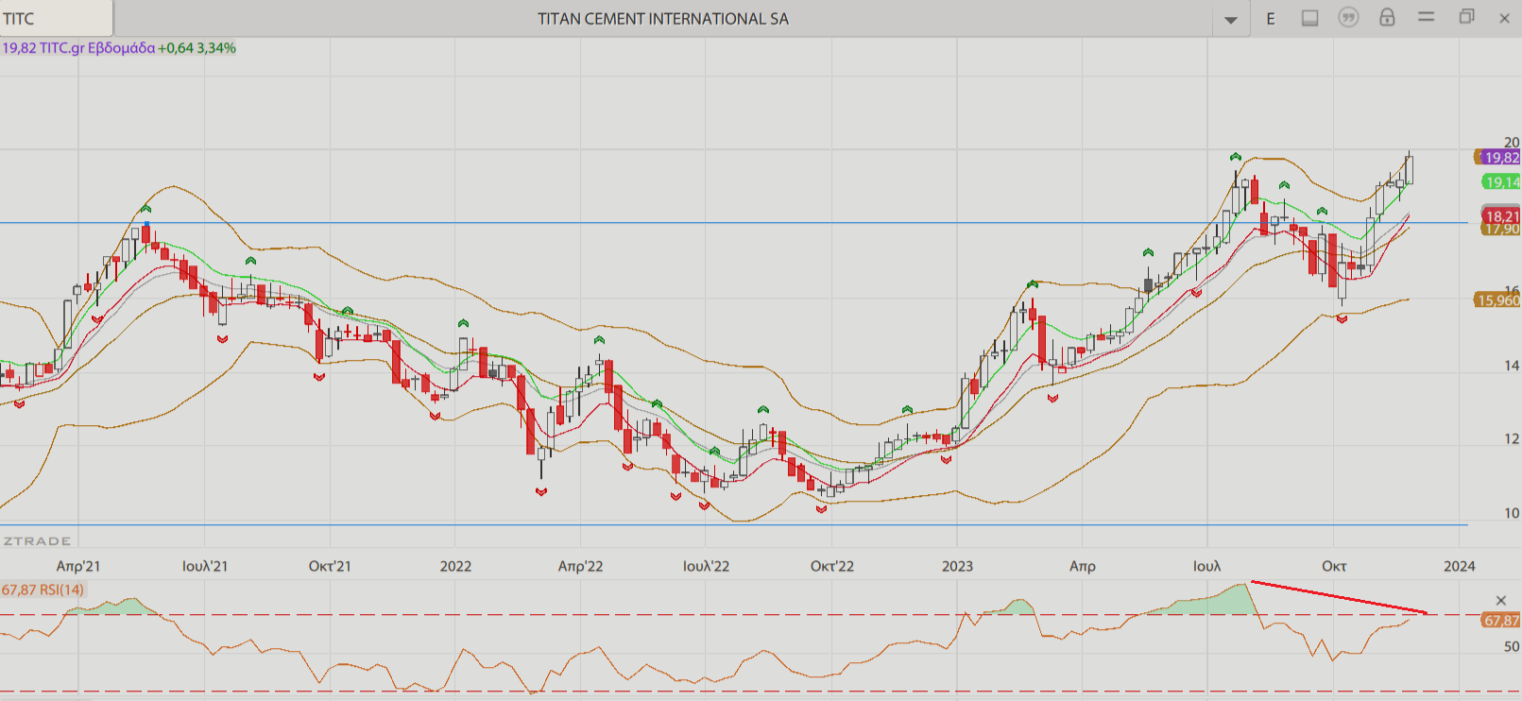This screenshot has height=701, width=1522.
Task: Click the 19,82 TITC.gr quote header
Action: point(119,48)
